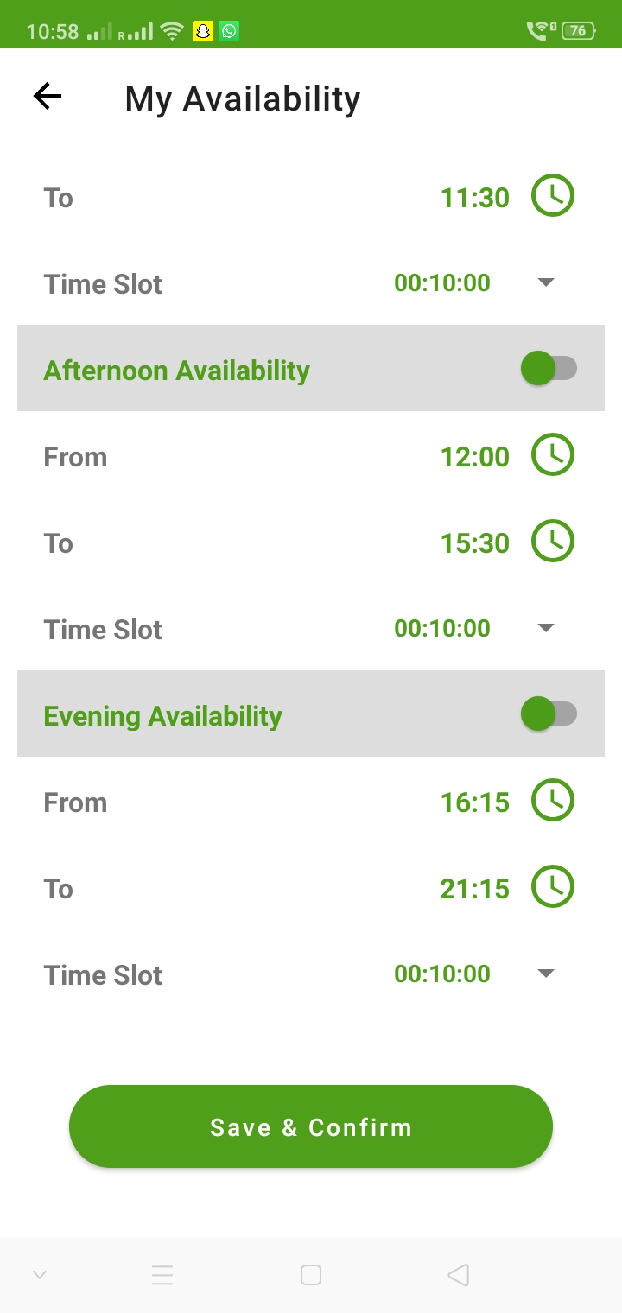Select the Evening Availability section header
This screenshot has width=622, height=1313.
pos(163,716)
